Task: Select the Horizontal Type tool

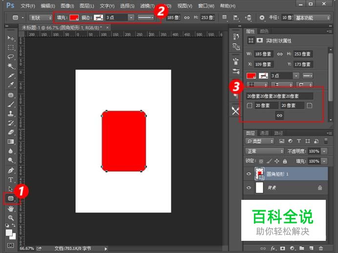Action: point(10,180)
